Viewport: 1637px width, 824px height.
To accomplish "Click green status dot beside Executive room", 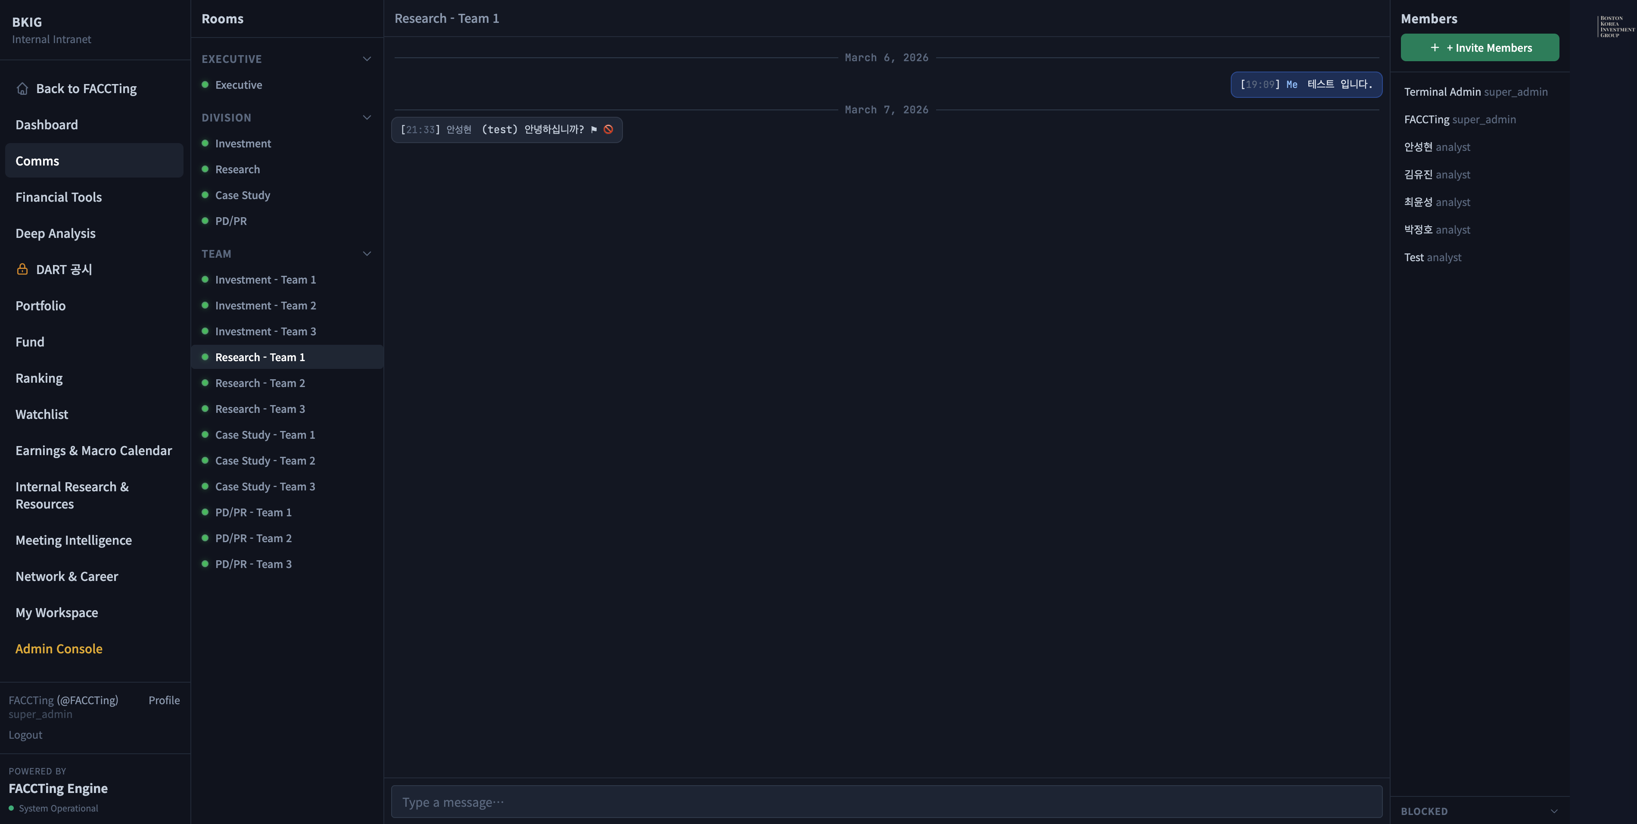I will click(205, 84).
